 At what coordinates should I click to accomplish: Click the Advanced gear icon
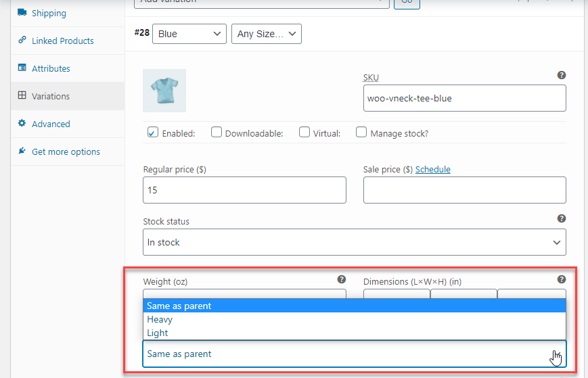coord(22,123)
